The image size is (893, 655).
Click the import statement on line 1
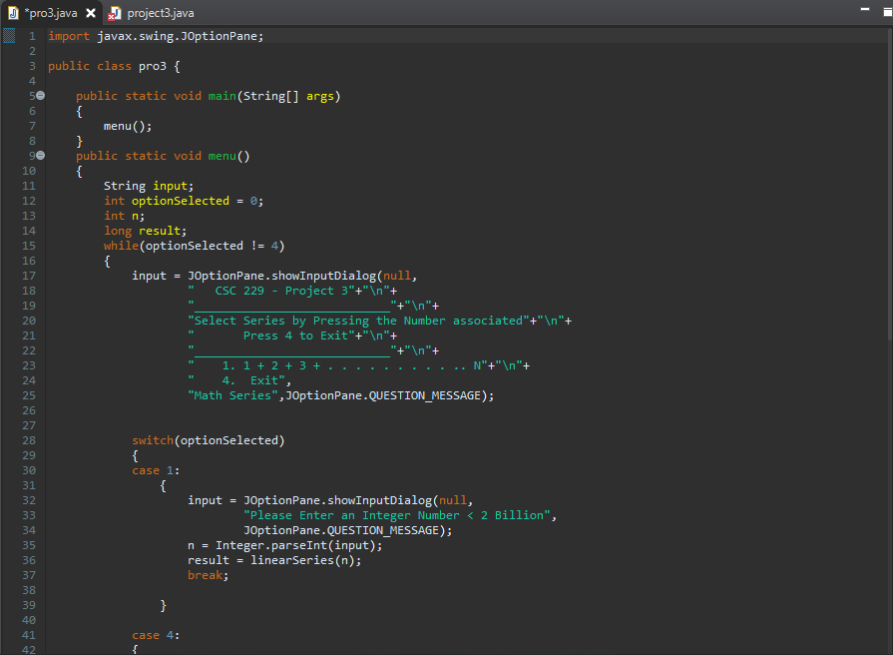150,35
